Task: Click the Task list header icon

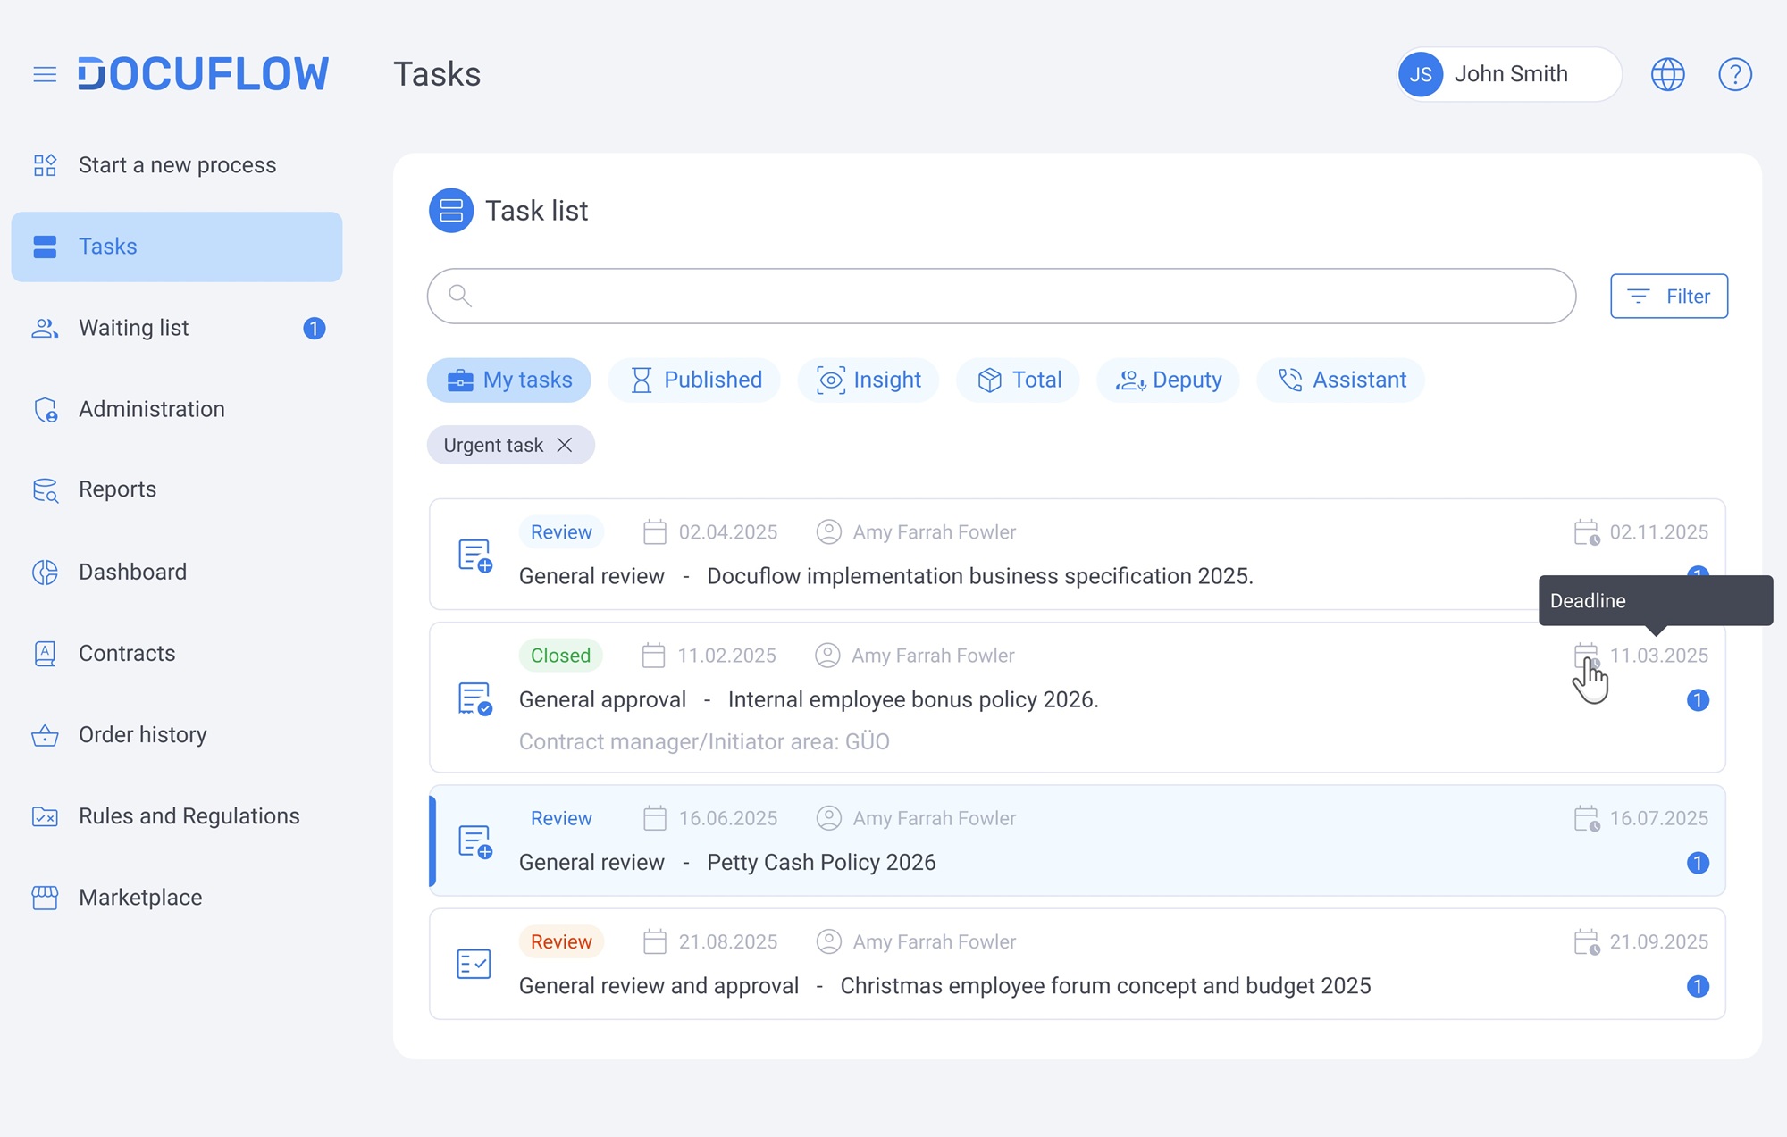Action: [451, 211]
